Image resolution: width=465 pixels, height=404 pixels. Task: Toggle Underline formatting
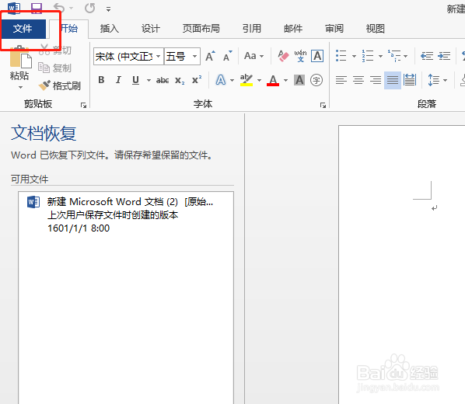(x=135, y=80)
